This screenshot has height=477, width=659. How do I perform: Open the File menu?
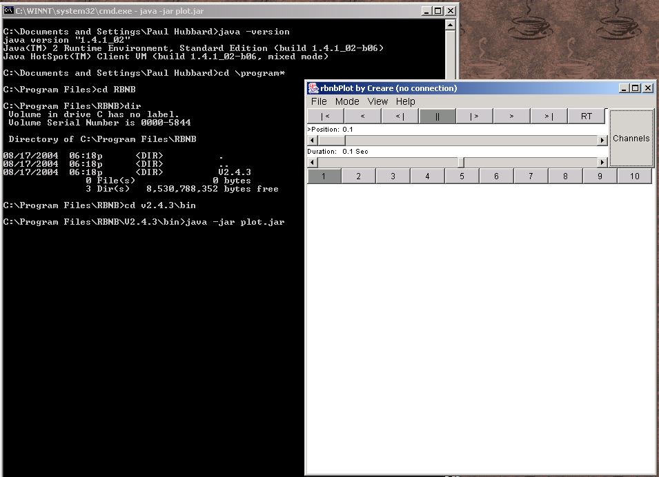pyautogui.click(x=318, y=101)
